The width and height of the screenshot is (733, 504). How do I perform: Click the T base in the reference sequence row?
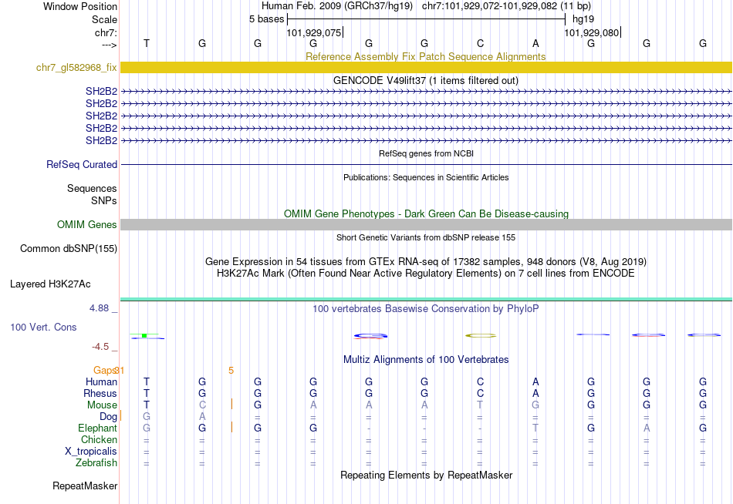tap(147, 43)
